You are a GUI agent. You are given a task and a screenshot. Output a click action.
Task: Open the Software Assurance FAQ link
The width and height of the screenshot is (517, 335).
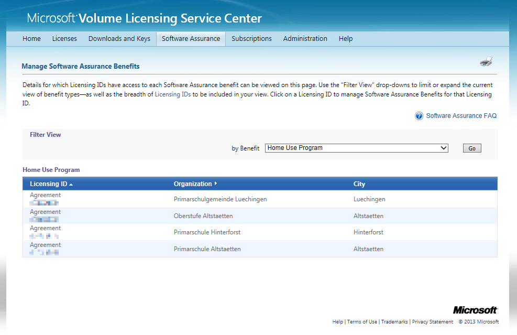[x=461, y=116]
